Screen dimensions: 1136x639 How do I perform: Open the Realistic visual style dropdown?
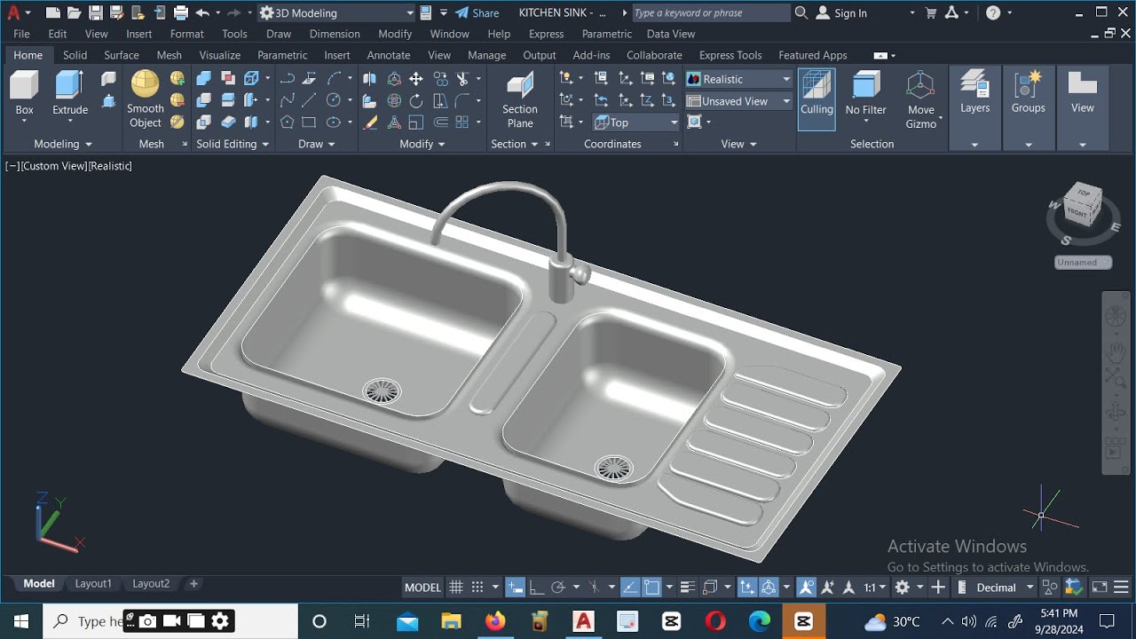pyautogui.click(x=738, y=79)
